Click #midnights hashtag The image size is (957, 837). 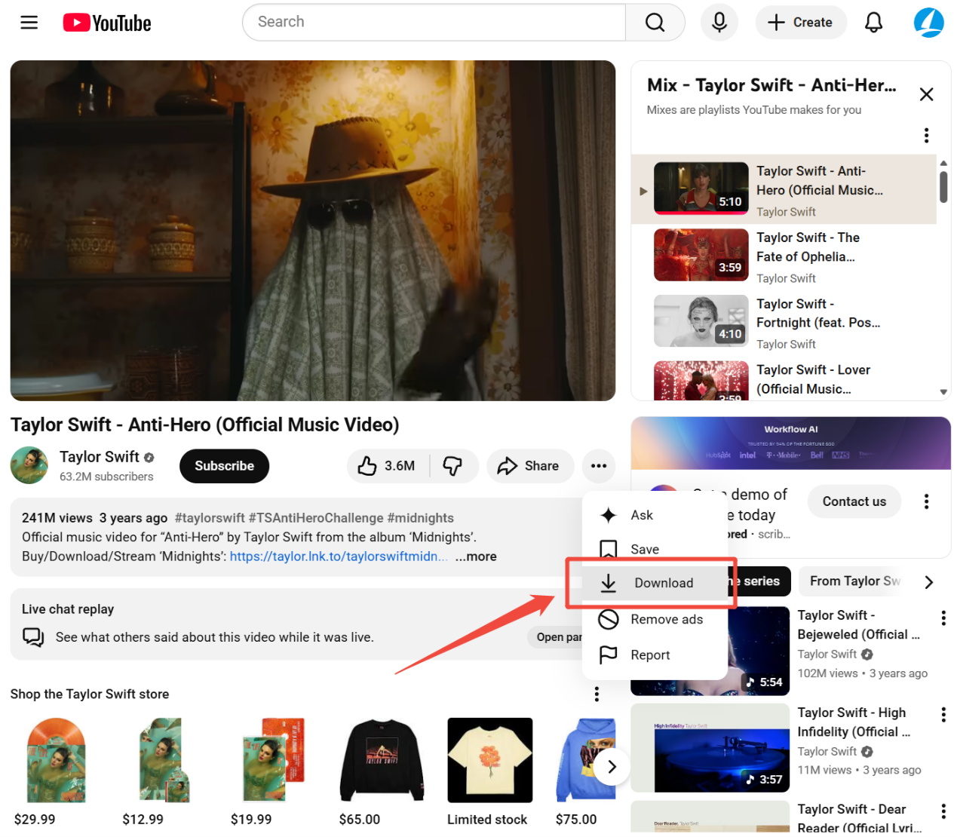(x=420, y=518)
